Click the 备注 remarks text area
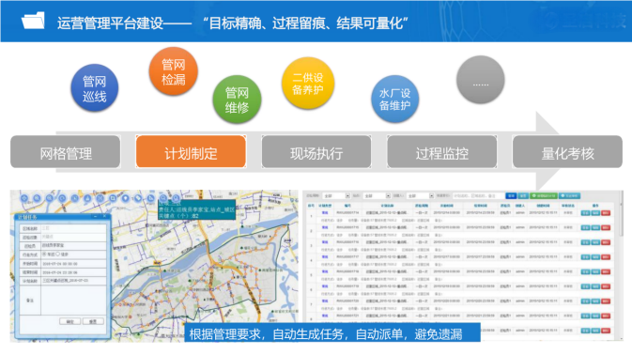The width and height of the screenshot is (632, 355). click(x=73, y=301)
